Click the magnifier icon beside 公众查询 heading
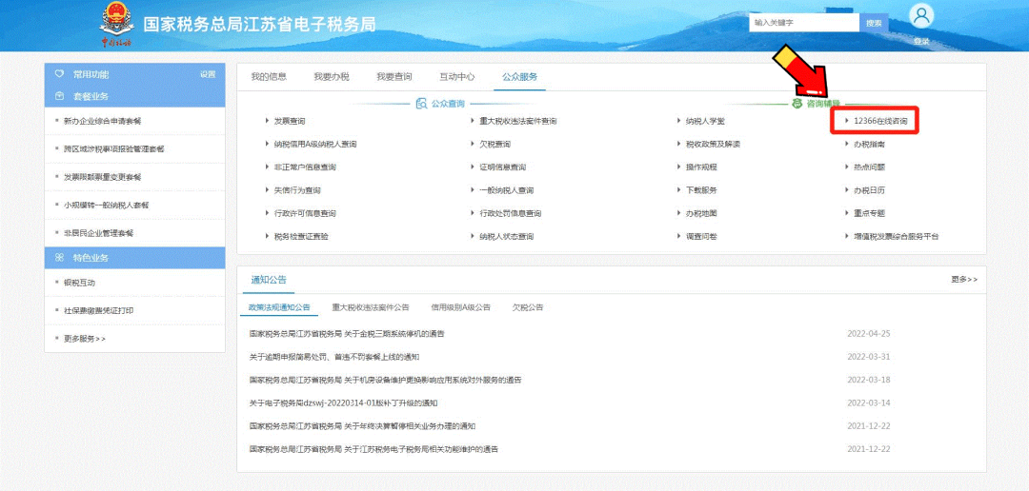This screenshot has width=1029, height=491. click(x=421, y=104)
